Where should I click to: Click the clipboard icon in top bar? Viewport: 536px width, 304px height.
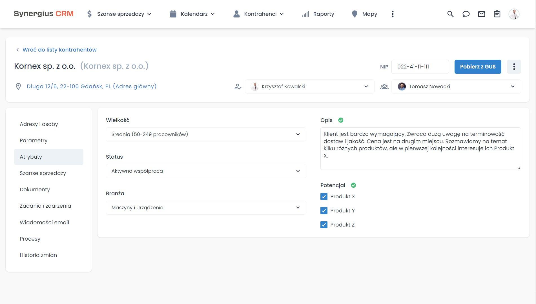(497, 14)
